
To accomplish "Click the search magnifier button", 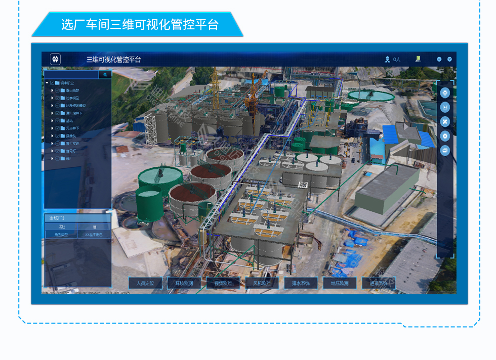I will [x=105, y=74].
